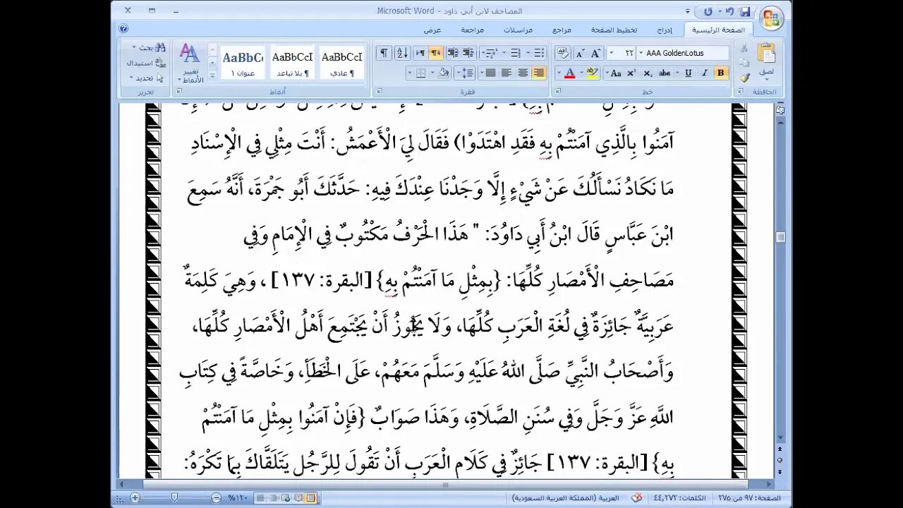Click the Show/Hide paragraph marks icon

(x=384, y=53)
